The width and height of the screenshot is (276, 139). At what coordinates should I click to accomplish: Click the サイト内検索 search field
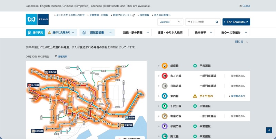coord(201,22)
